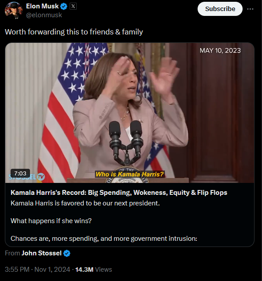Open the 3:55 PM Nov 1, 2024 timestamp
Screen dimensions: 262x281
(37, 270)
